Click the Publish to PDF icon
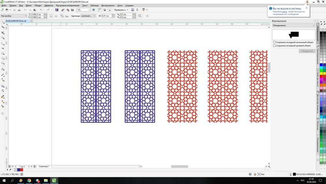The image size is (326, 184). tap(72, 10)
